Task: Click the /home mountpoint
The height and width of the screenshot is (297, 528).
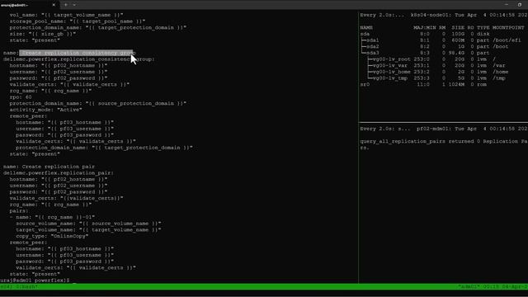Action: click(501, 72)
